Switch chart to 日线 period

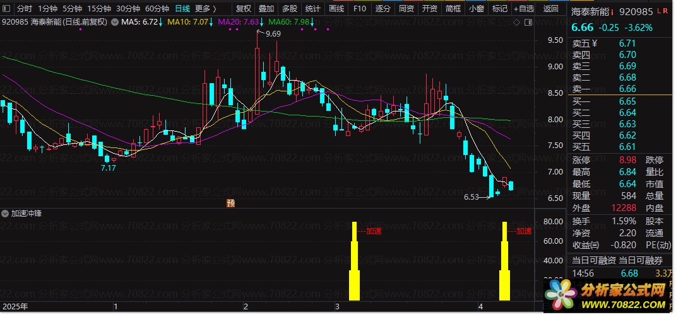point(182,9)
